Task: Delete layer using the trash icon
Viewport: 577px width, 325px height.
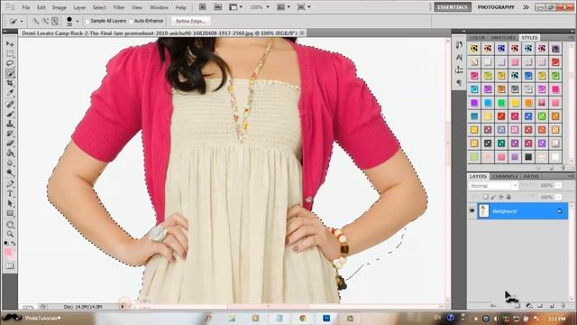Action: click(563, 305)
